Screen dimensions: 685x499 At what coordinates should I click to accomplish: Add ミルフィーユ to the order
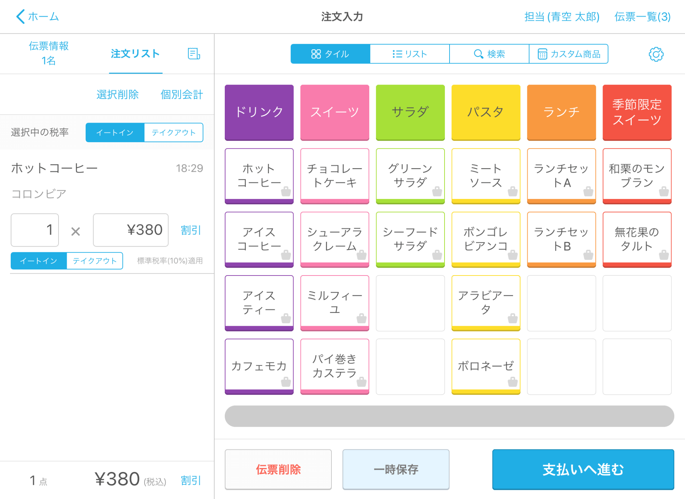click(x=335, y=303)
